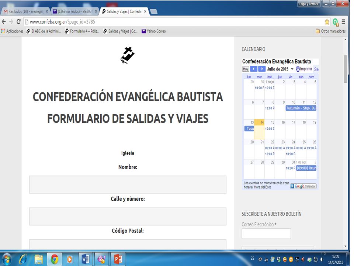Switch to the (1369 no leídos) Yahoo tab
This screenshot has height=266, width=354.
coord(74,11)
